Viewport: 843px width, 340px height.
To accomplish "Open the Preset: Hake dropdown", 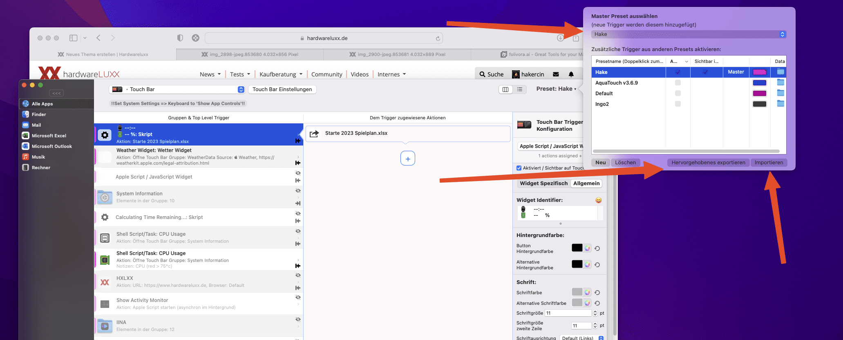I will (556, 89).
